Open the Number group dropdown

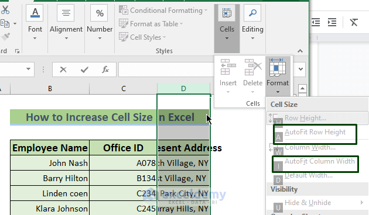coord(100,38)
